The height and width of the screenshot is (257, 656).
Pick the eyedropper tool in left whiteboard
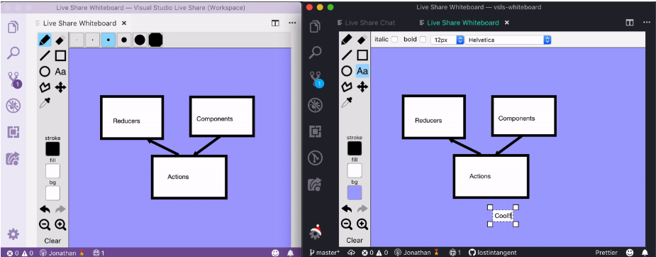(x=45, y=103)
